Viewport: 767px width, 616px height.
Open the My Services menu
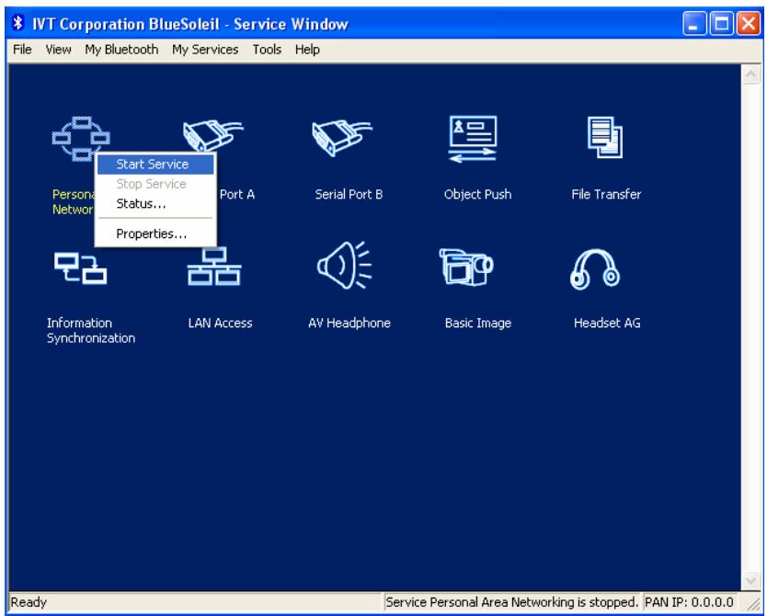[205, 50]
